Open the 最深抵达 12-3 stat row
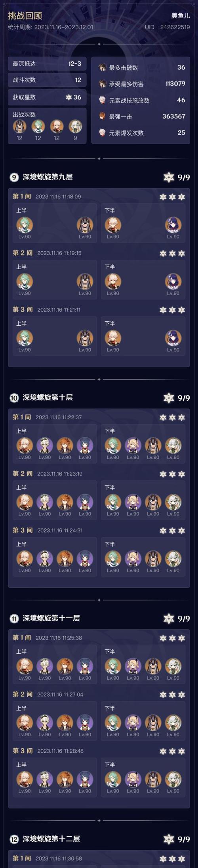This screenshot has height=868, width=198. (47, 64)
